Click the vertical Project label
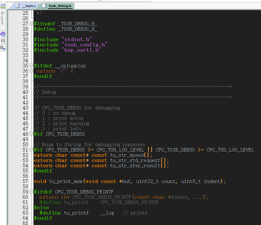Screen dimensions: 261x225 [x=2, y=18]
